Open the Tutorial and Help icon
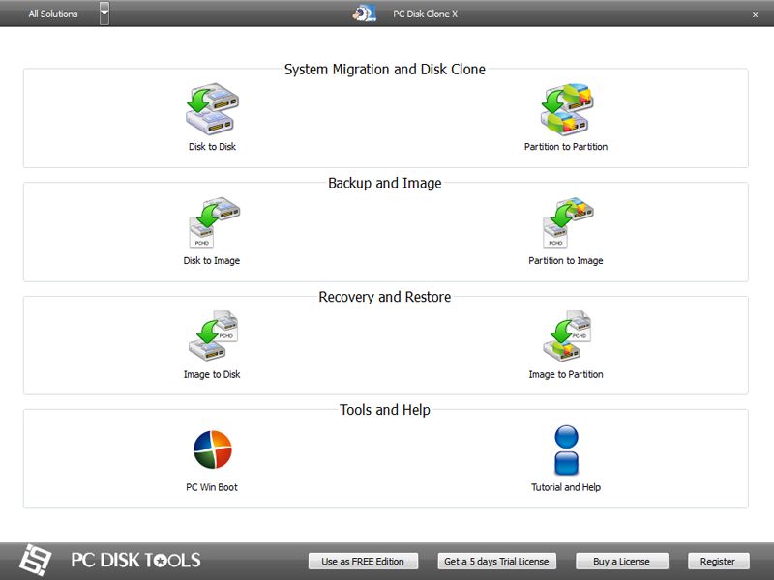The height and width of the screenshot is (580, 774). click(x=566, y=449)
